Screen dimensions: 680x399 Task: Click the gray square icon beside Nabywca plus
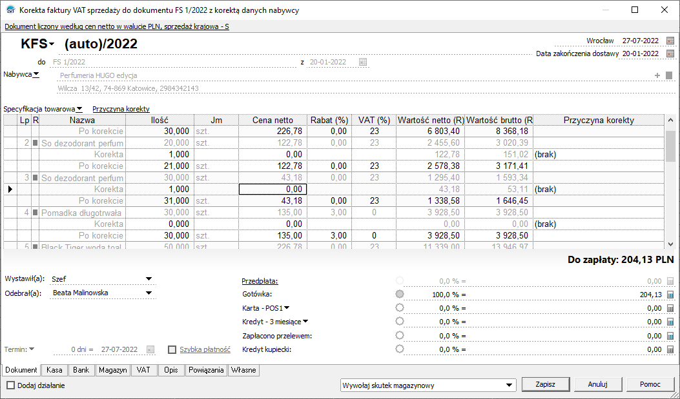(669, 75)
